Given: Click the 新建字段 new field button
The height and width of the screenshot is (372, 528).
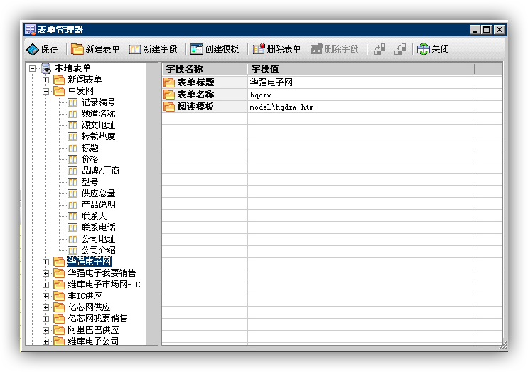Looking at the screenshot, I should tap(153, 49).
